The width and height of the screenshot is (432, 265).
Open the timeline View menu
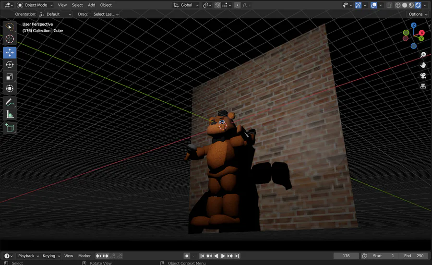click(69, 256)
